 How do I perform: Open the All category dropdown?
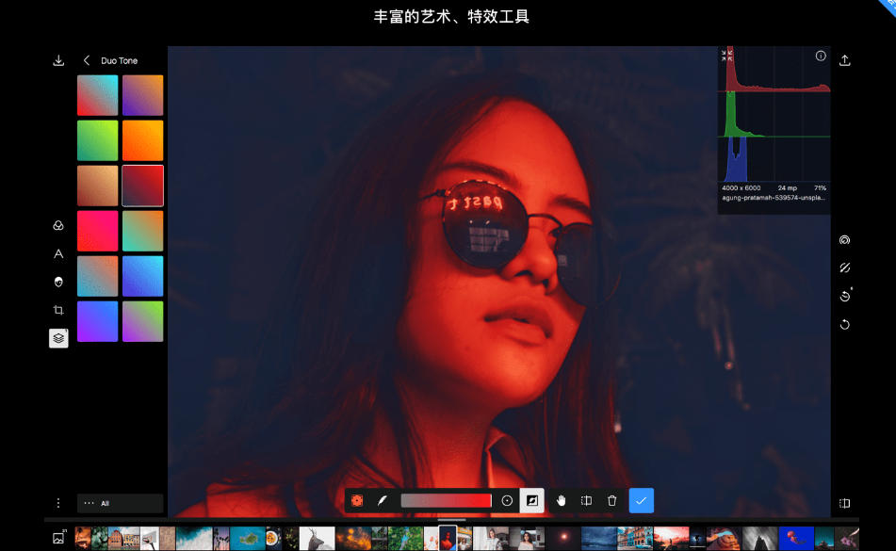120,503
